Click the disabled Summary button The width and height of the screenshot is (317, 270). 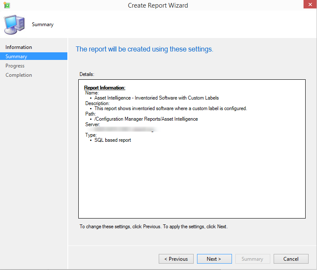pyautogui.click(x=253, y=259)
